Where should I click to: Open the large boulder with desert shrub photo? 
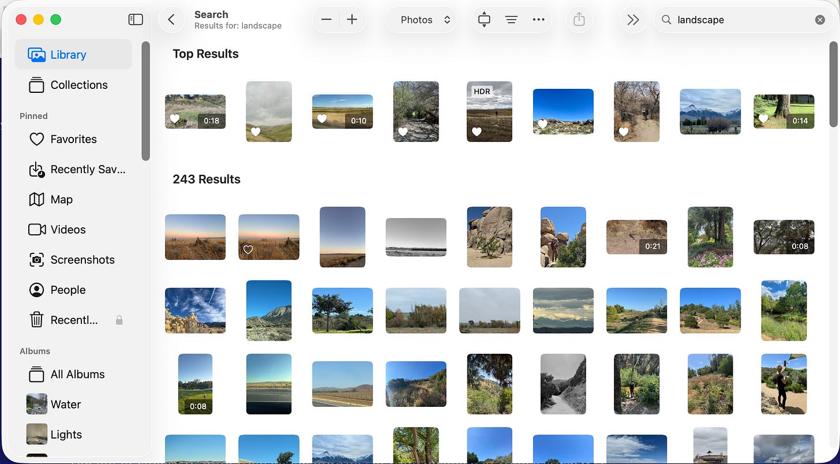489,237
